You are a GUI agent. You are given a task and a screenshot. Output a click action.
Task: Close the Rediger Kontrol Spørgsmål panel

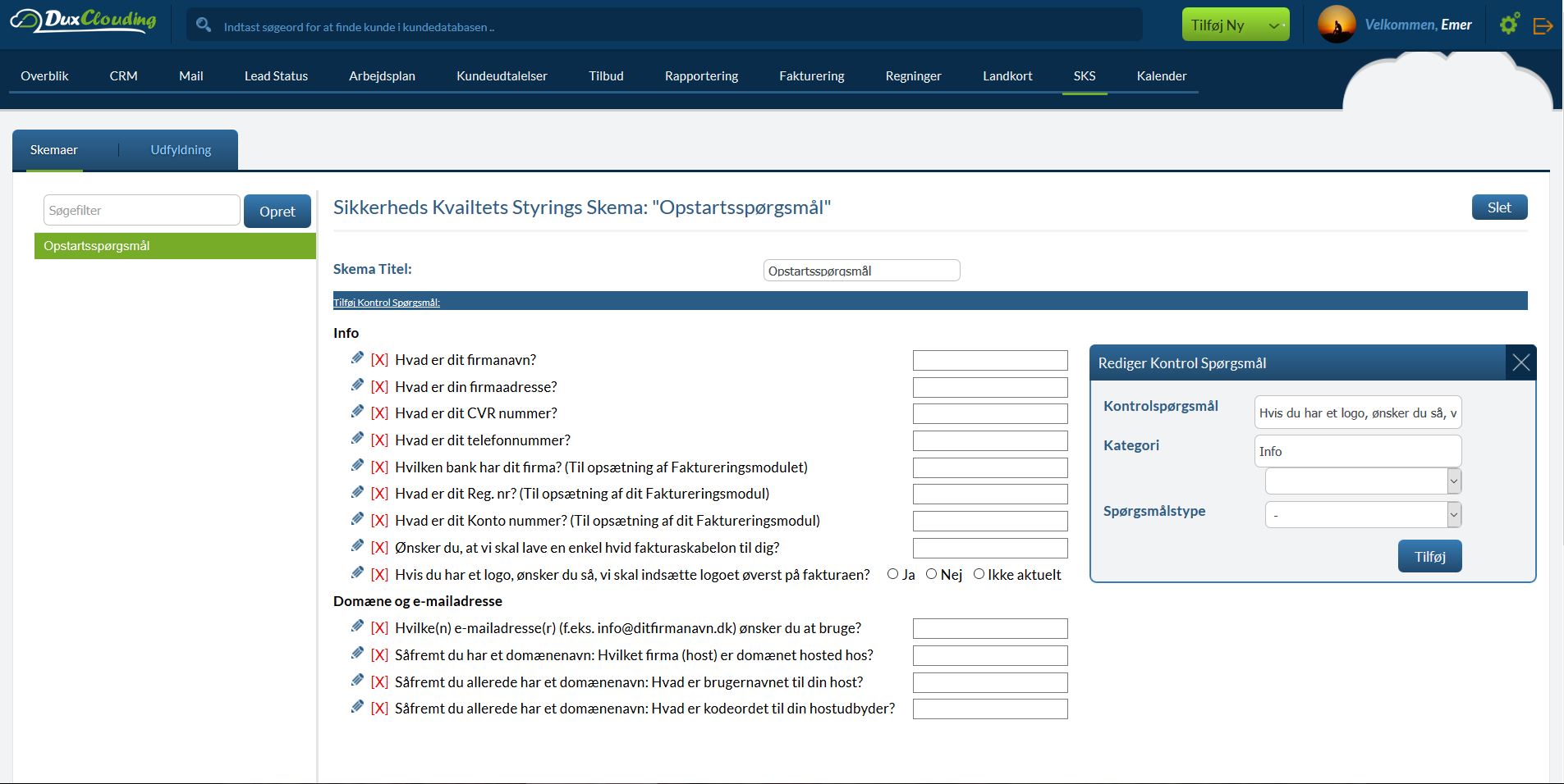[1520, 362]
